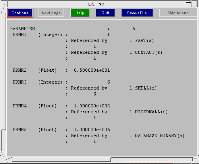
Task: Click the Continue button
Action: (x=20, y=13)
